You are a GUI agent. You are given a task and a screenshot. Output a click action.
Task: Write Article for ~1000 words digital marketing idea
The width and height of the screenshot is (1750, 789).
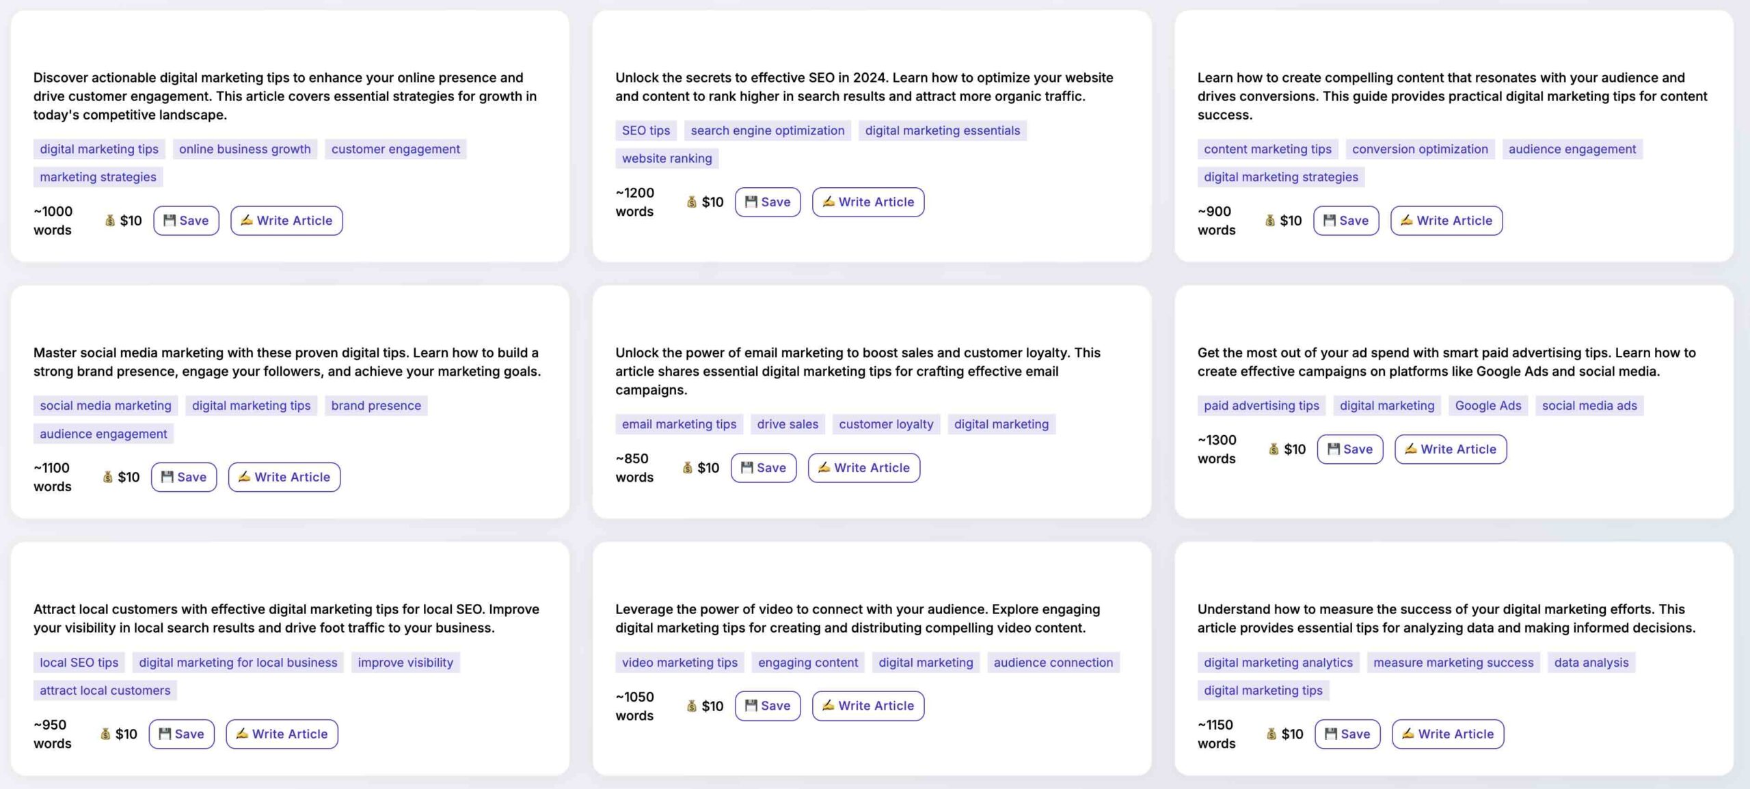(x=286, y=221)
